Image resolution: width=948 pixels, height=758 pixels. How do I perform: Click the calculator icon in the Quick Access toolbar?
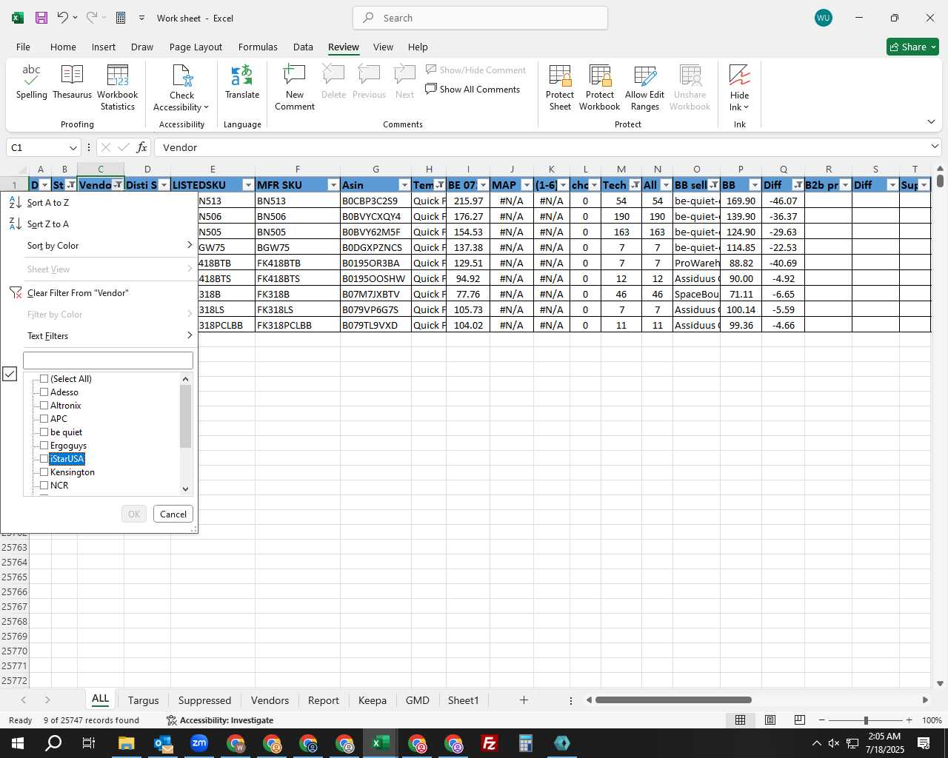(121, 18)
